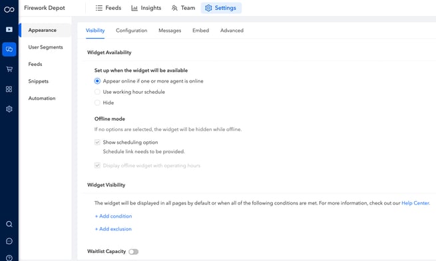Select Snippets in the side menu
436x261 pixels.
click(x=39, y=81)
